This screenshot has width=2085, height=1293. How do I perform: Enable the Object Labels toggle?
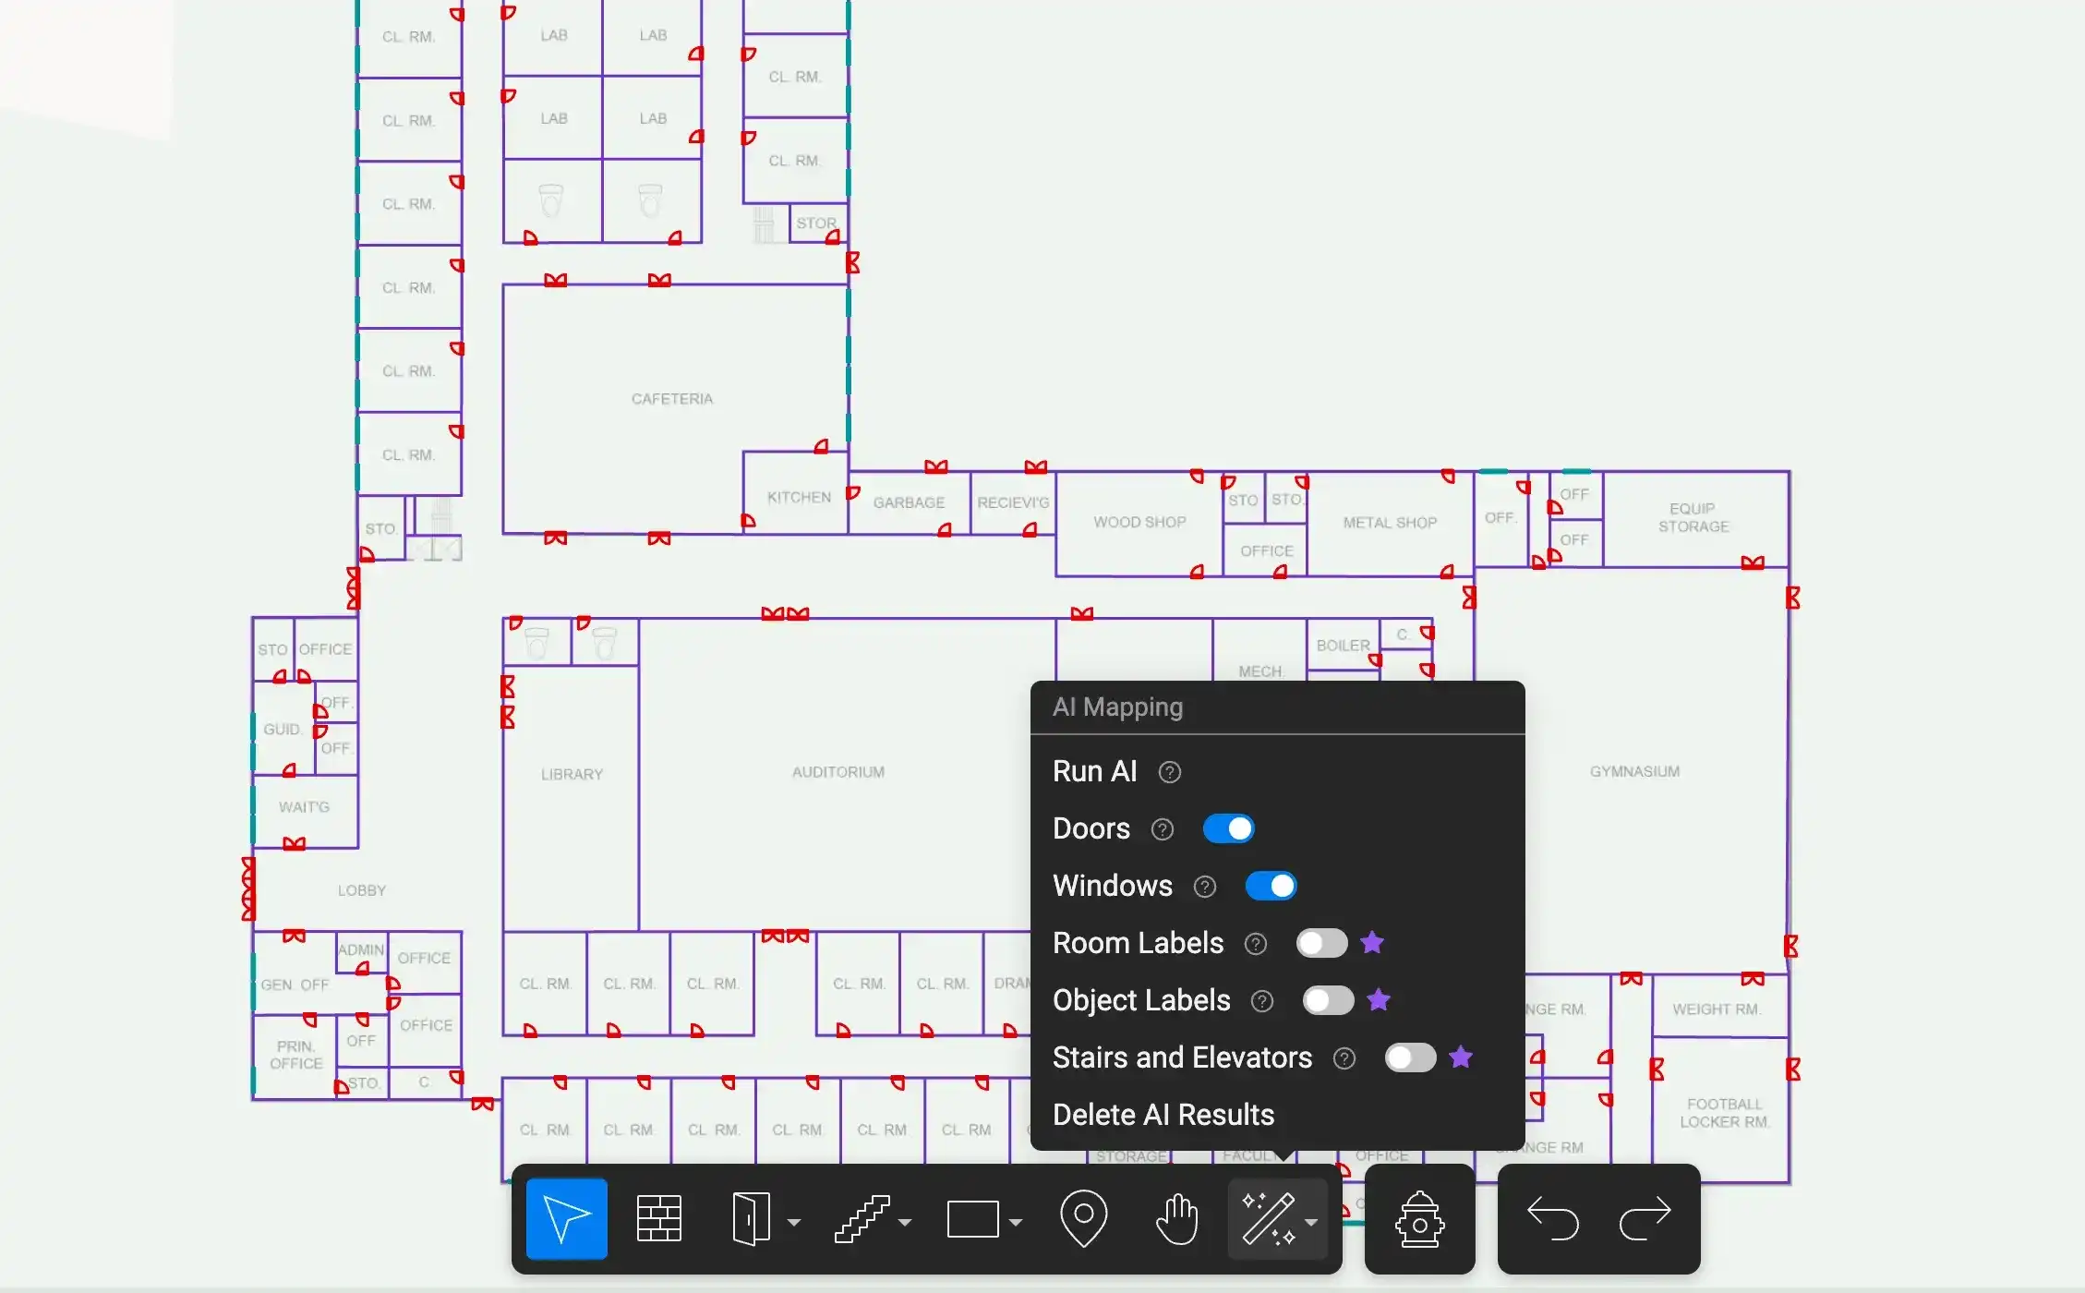tap(1329, 1000)
